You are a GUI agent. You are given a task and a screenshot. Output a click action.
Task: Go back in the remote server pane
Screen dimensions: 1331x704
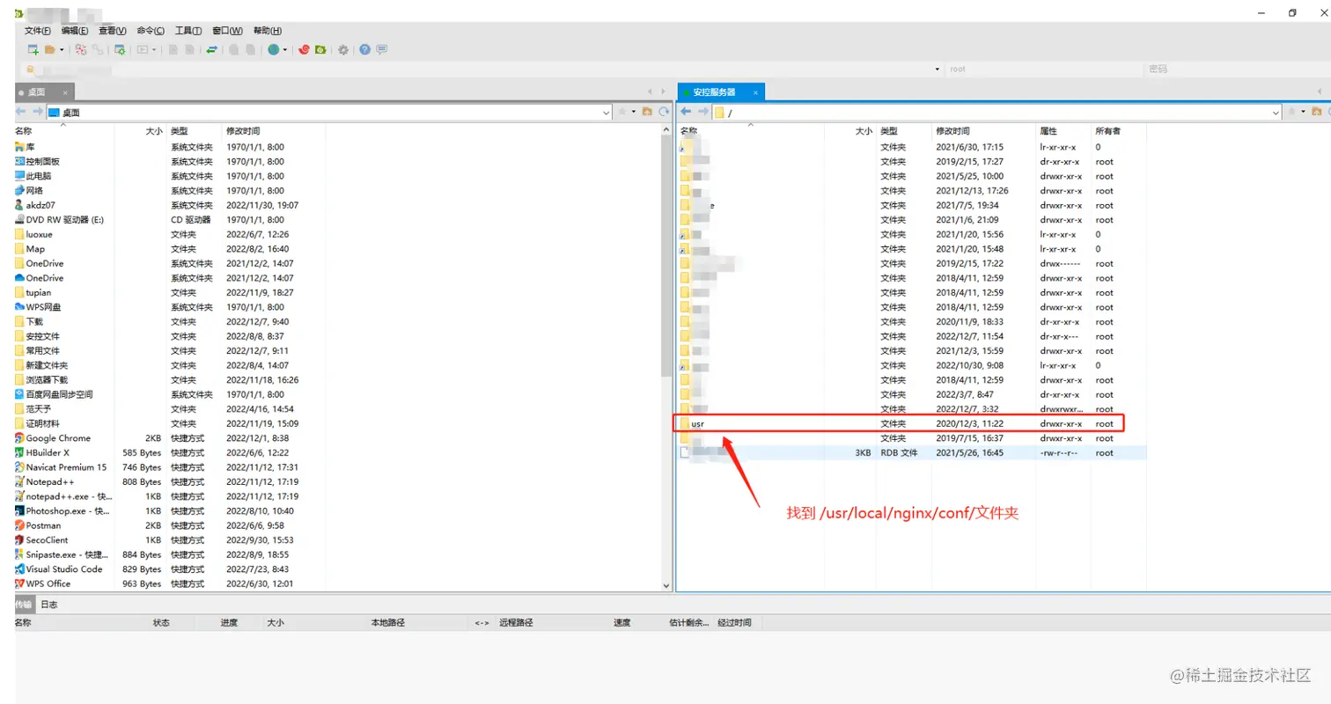pos(687,112)
